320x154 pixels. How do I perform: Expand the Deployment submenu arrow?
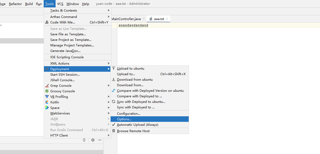click(109, 69)
